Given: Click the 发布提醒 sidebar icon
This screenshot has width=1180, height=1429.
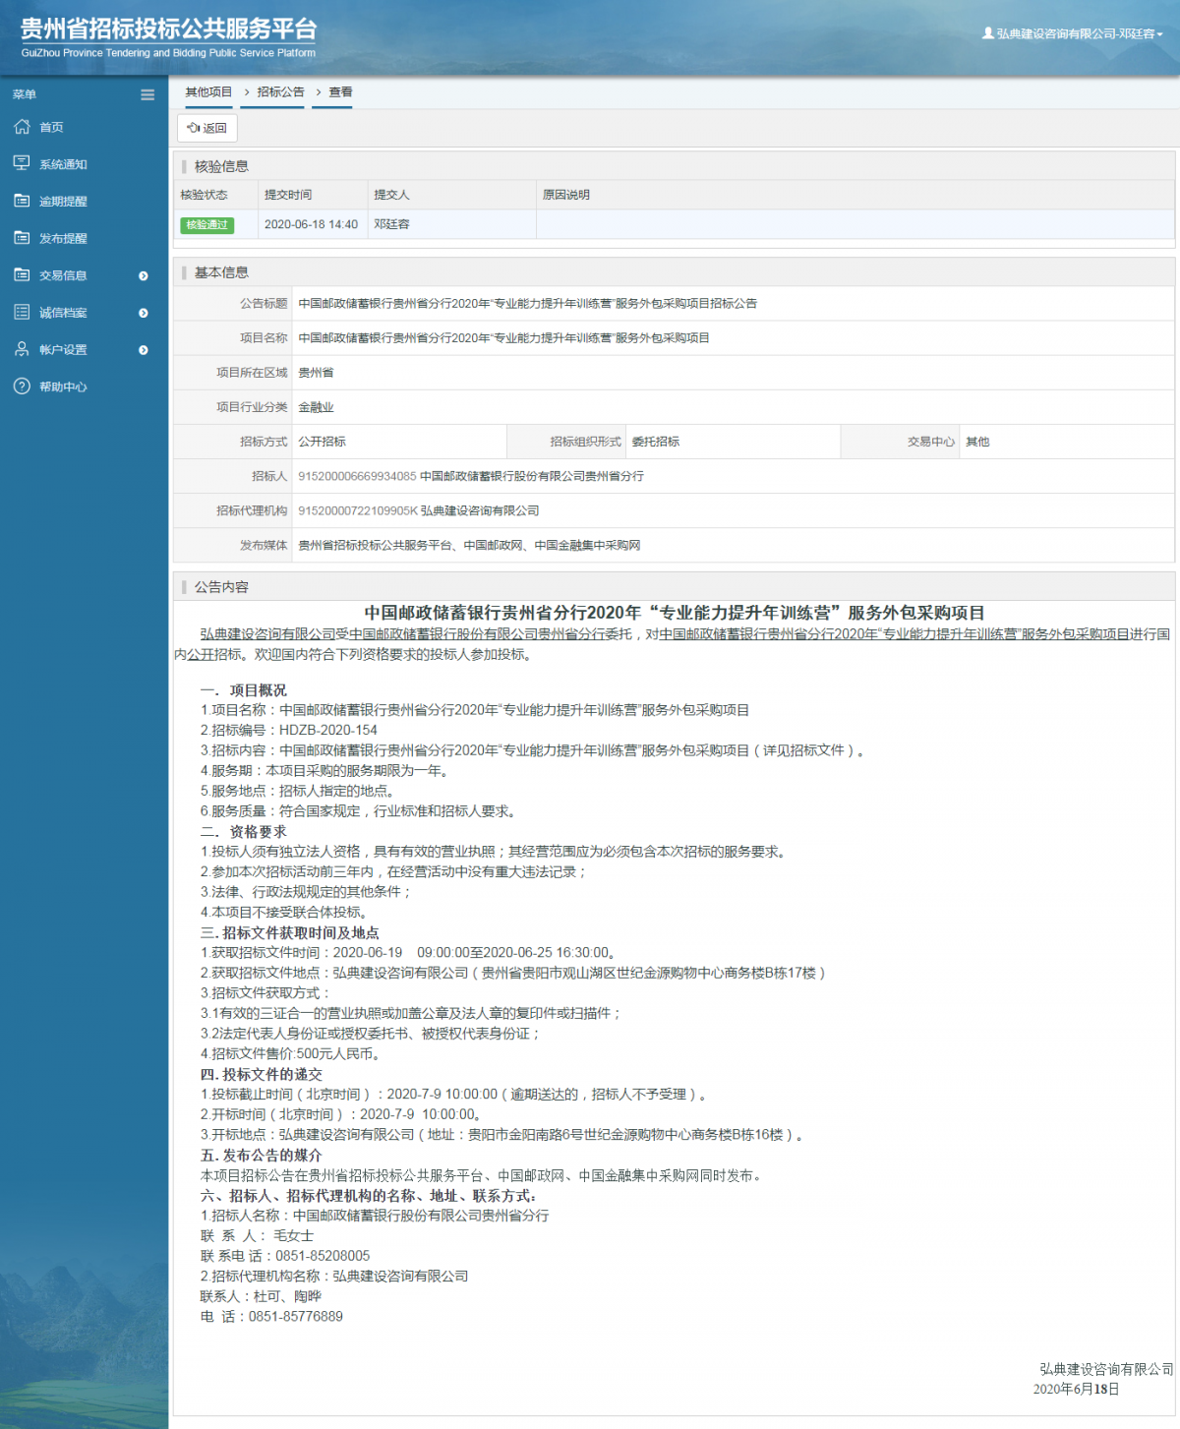Looking at the screenshot, I should [x=21, y=237].
